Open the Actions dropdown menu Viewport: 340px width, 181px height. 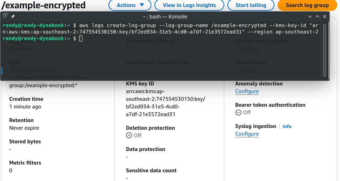point(130,5)
